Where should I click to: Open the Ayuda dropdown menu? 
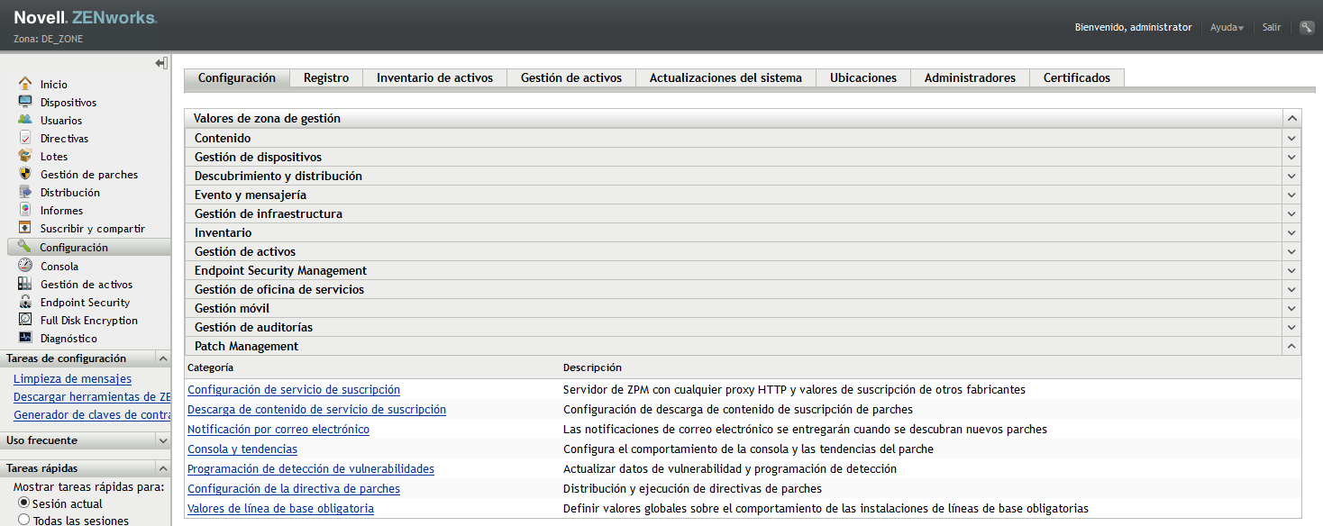1226,27
